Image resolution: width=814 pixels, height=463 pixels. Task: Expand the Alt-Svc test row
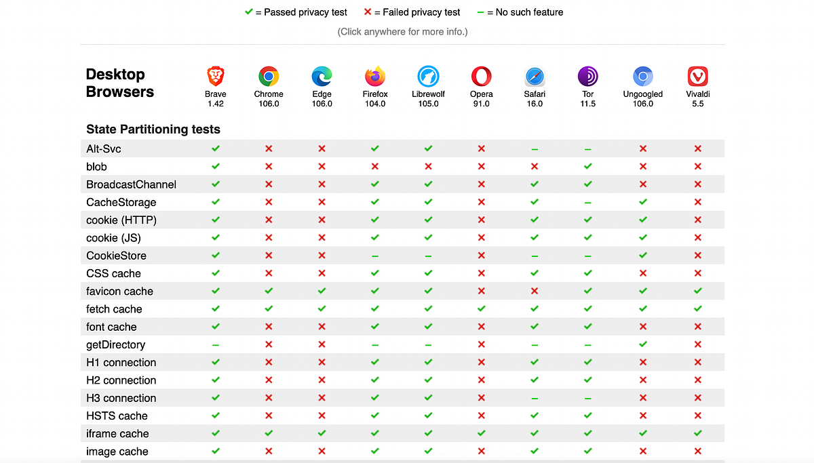click(x=103, y=148)
